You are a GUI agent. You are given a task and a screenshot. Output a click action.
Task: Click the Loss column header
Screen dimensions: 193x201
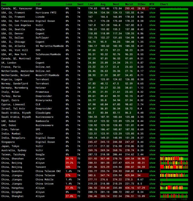[69, 4]
